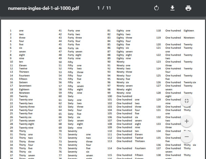Click the word 'Seventeen' in row 17
206x159 pixels.
[x=25, y=86]
